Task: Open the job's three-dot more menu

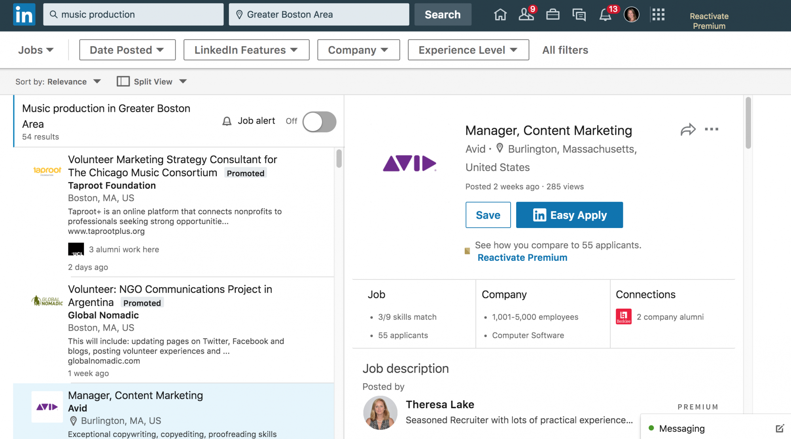Action: click(712, 129)
